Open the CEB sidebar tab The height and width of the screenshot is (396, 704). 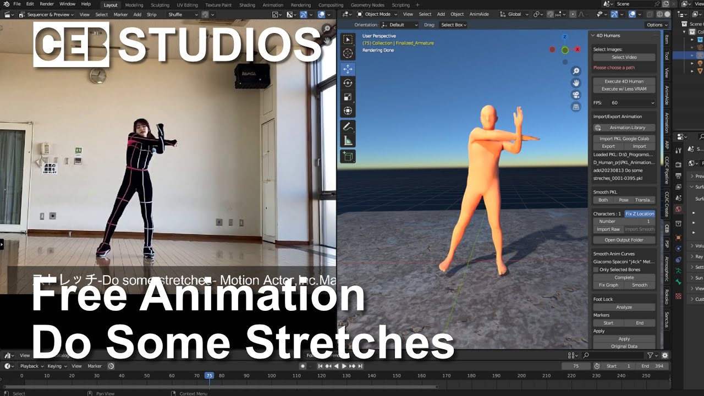(667, 228)
